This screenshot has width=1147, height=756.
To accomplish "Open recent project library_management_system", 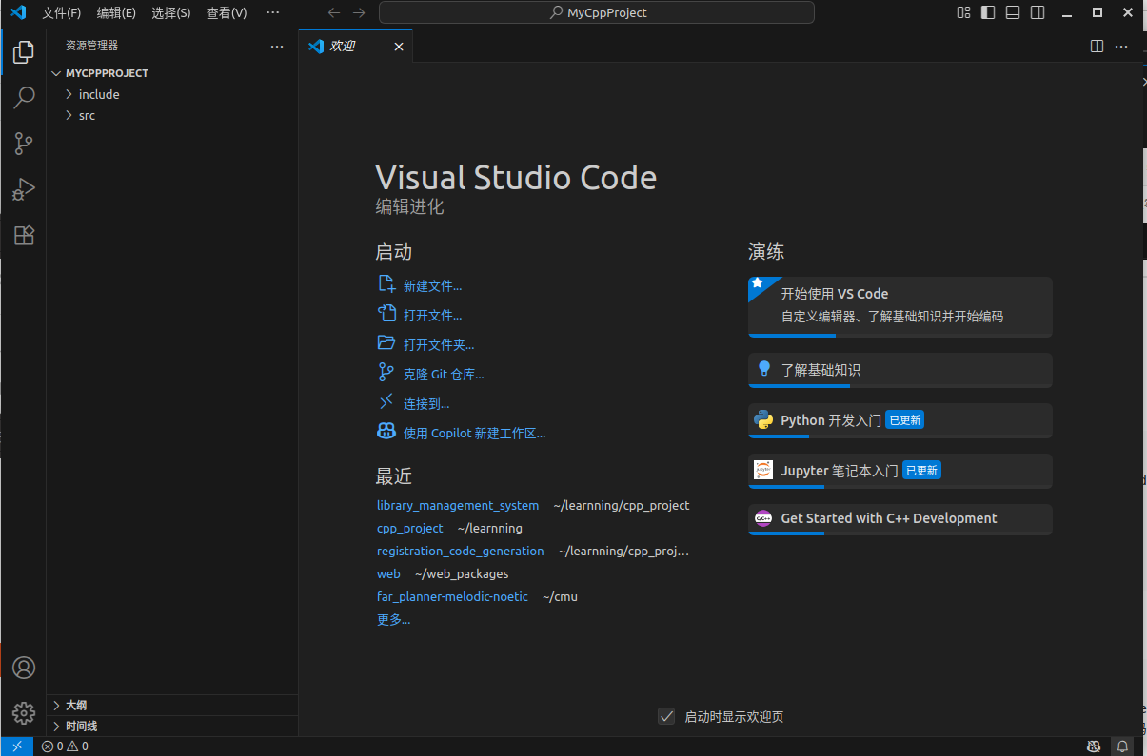I will 457,505.
